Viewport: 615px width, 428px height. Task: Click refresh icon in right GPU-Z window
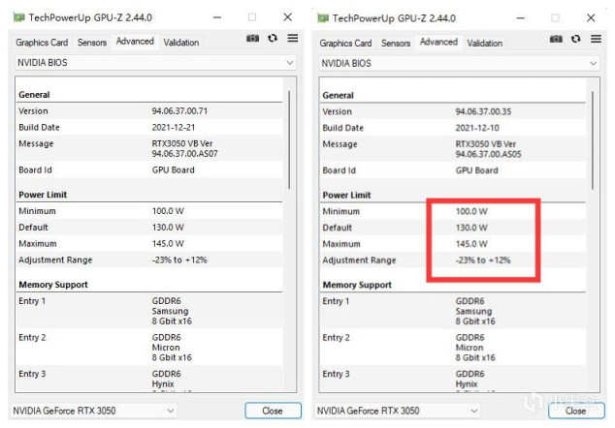(x=576, y=39)
